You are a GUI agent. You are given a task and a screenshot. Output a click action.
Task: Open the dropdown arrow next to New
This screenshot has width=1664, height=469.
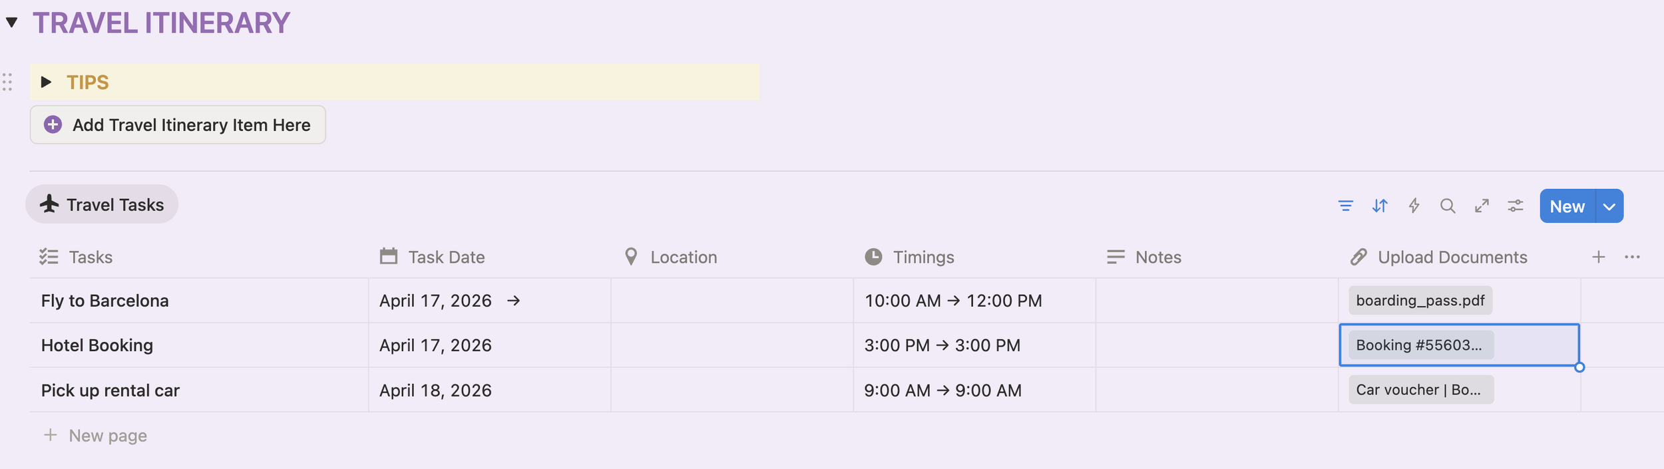(x=1609, y=207)
